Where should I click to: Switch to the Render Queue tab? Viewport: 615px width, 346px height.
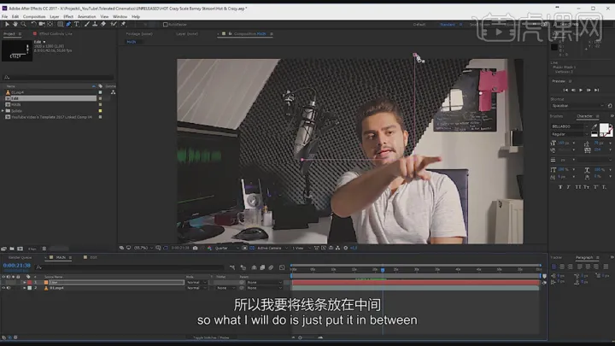click(20, 257)
